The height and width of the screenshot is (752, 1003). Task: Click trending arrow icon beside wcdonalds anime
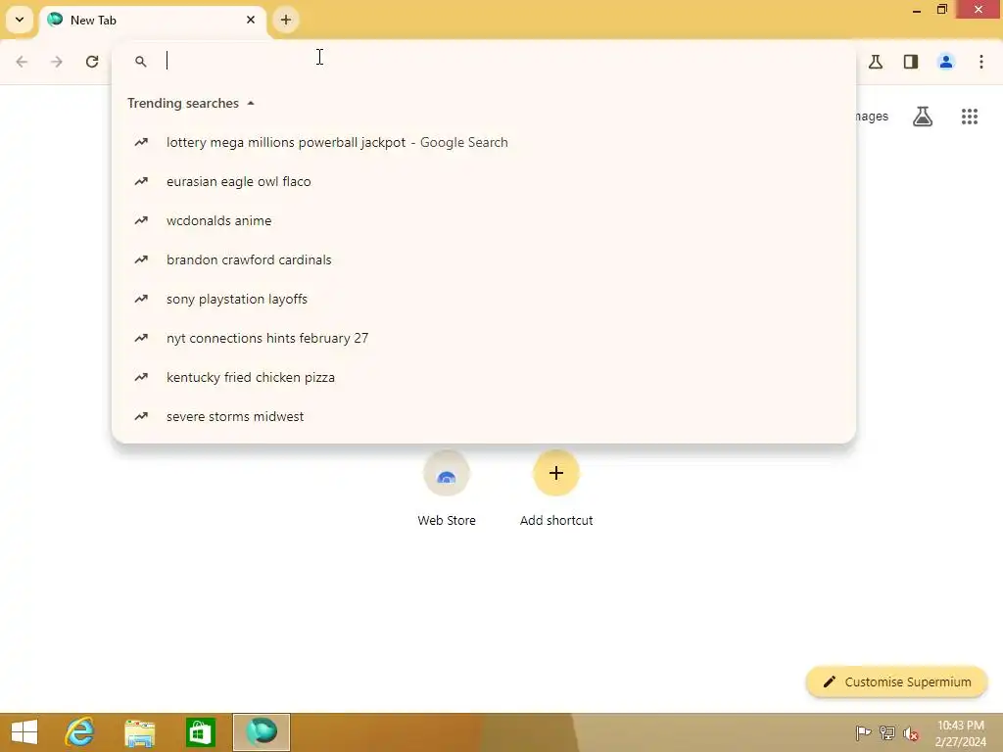click(x=141, y=220)
